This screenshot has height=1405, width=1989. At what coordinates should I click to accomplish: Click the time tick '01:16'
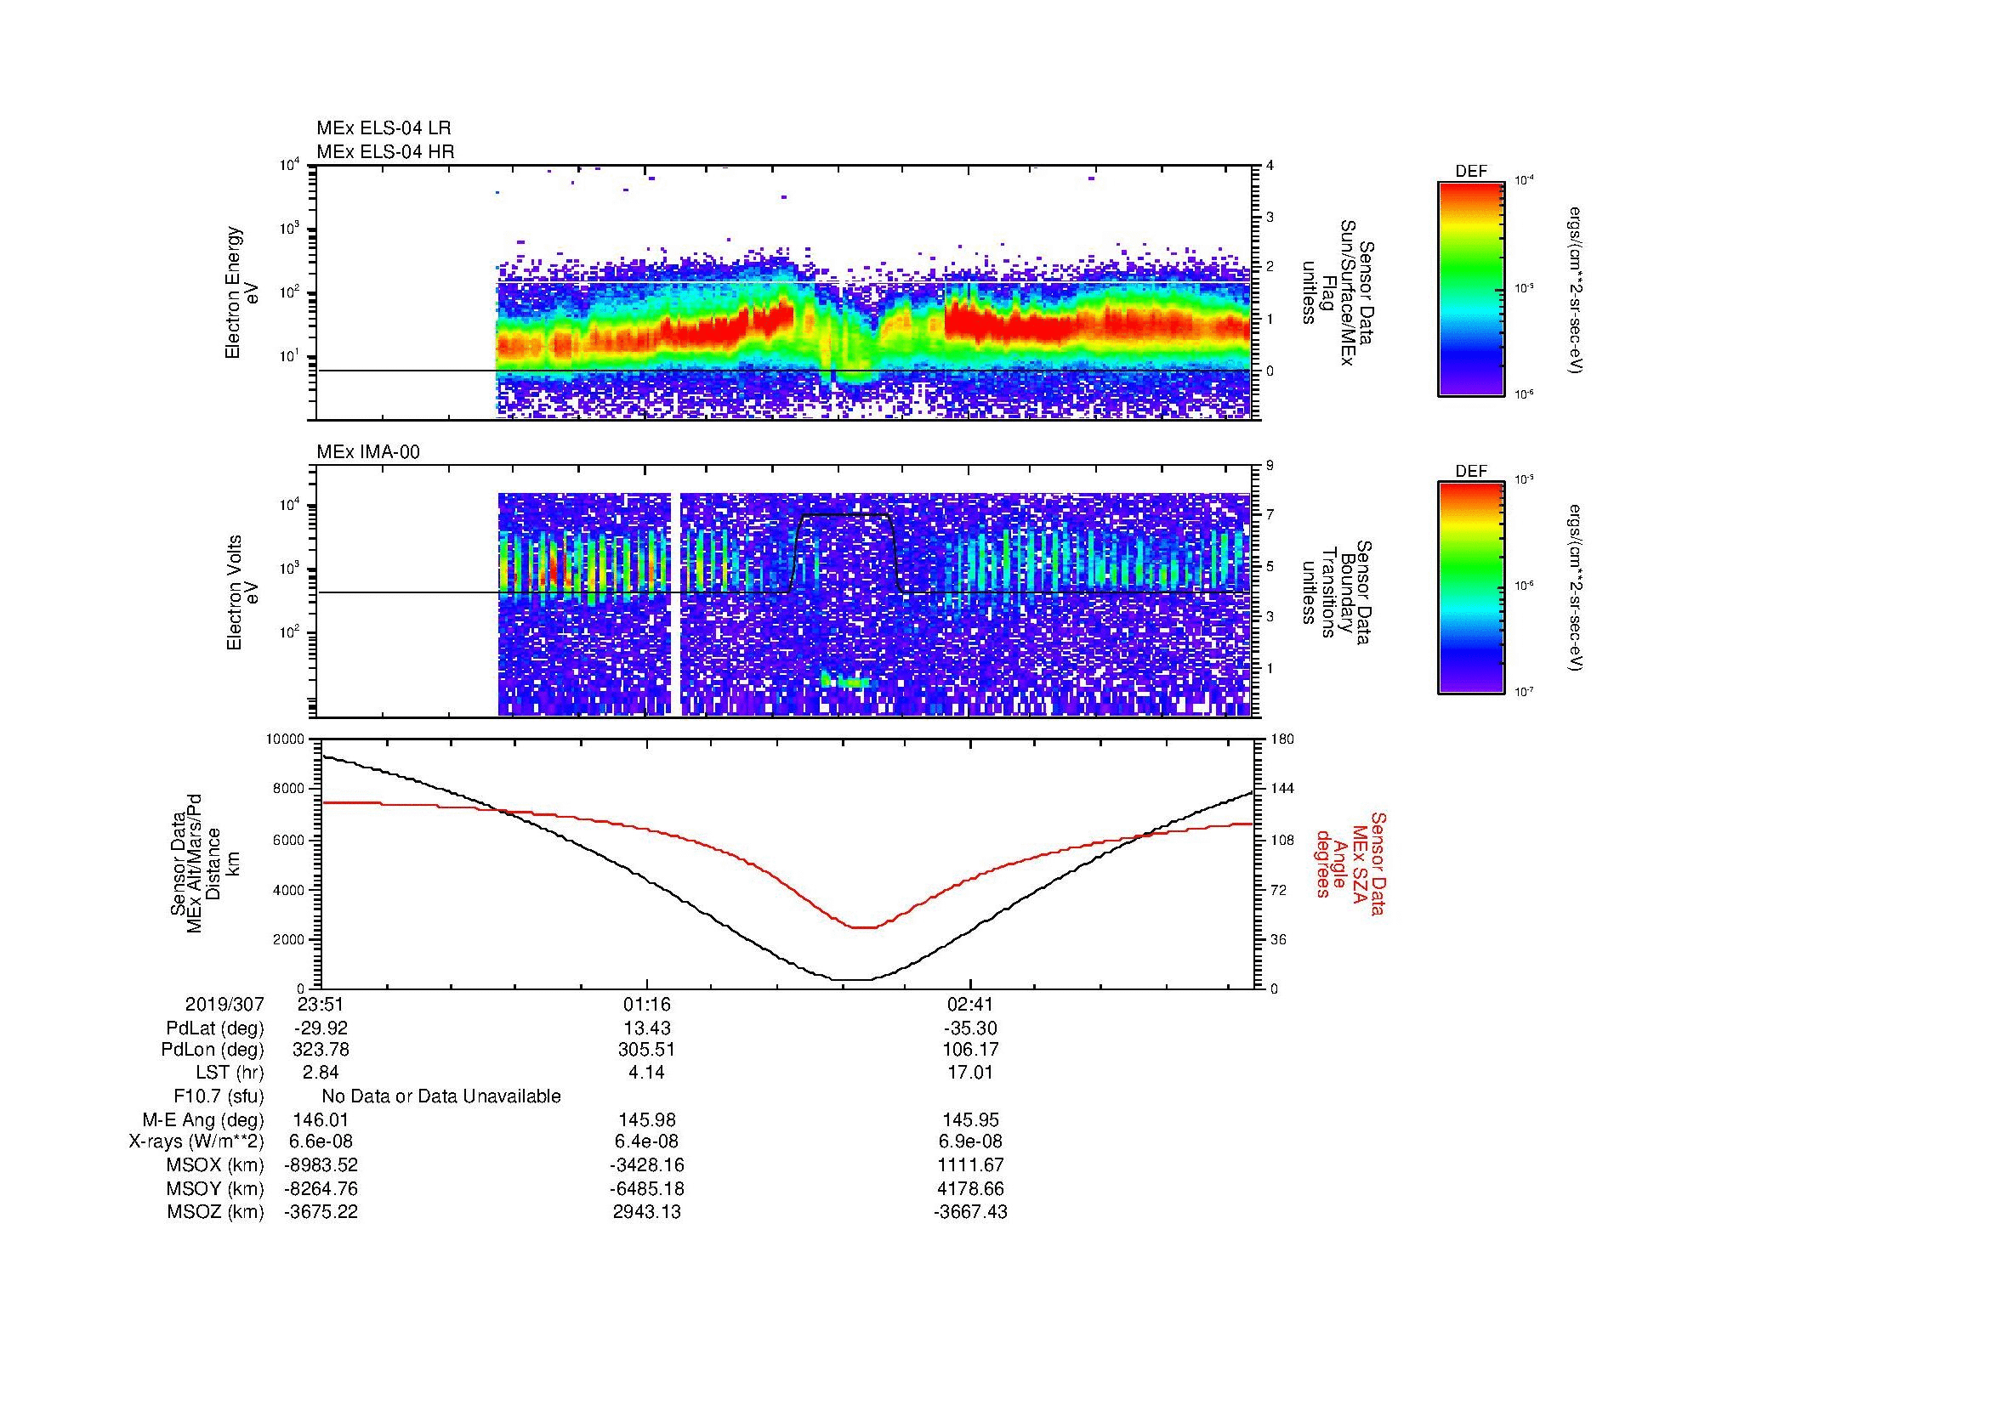pyautogui.click(x=646, y=1005)
